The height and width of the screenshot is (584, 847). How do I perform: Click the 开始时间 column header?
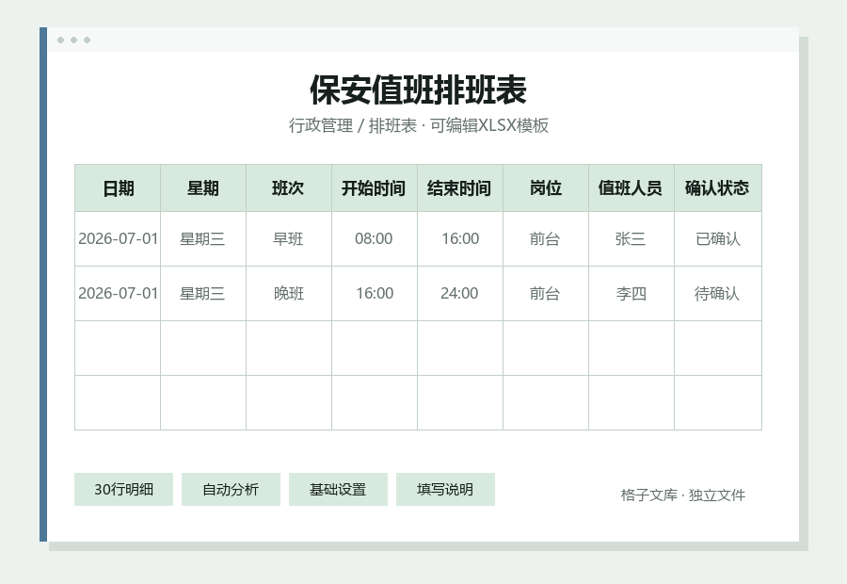[375, 188]
